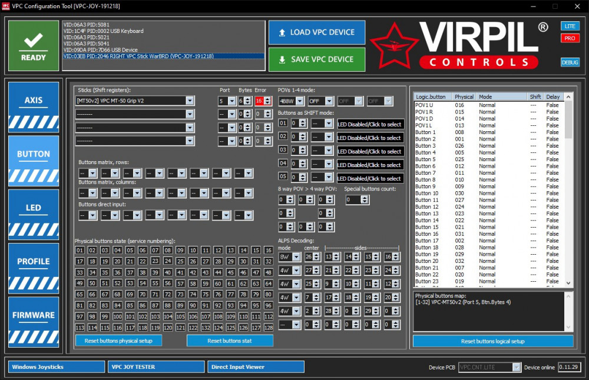589x380 pixels.
Task: Click the download arrow on Save VPC Device
Action: (282, 59)
